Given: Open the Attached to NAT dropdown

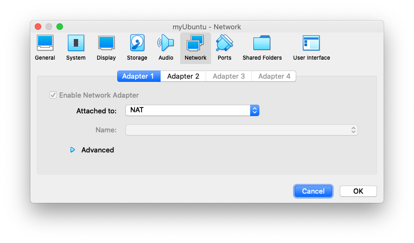Looking at the screenshot, I should [x=192, y=110].
